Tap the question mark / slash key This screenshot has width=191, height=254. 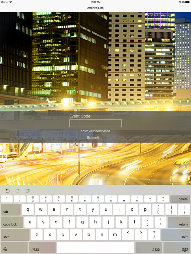(154, 235)
